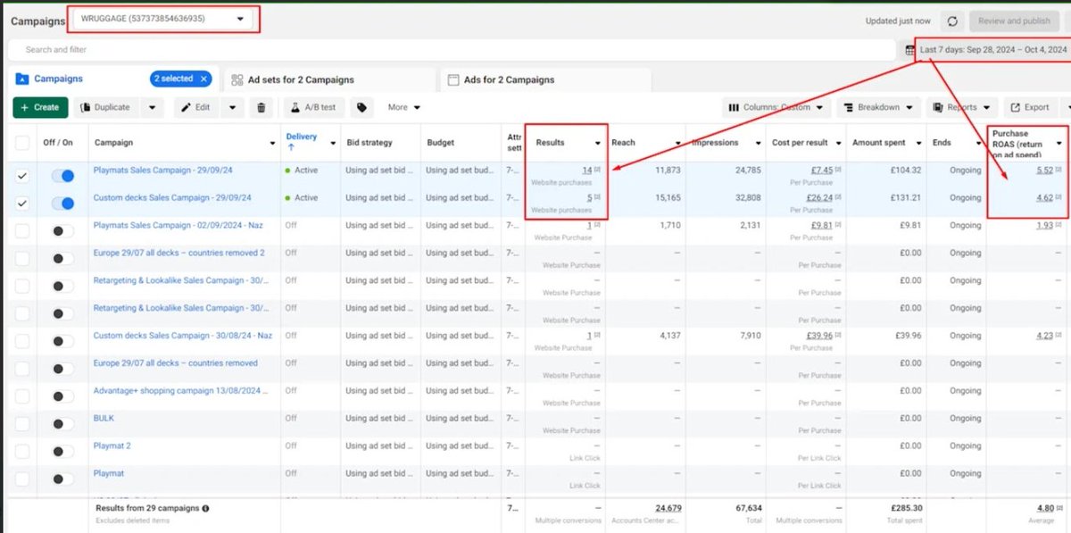Screen dimensions: 1071x533
Task: Click the 14 results value for Playmats campaign
Action: (586, 170)
